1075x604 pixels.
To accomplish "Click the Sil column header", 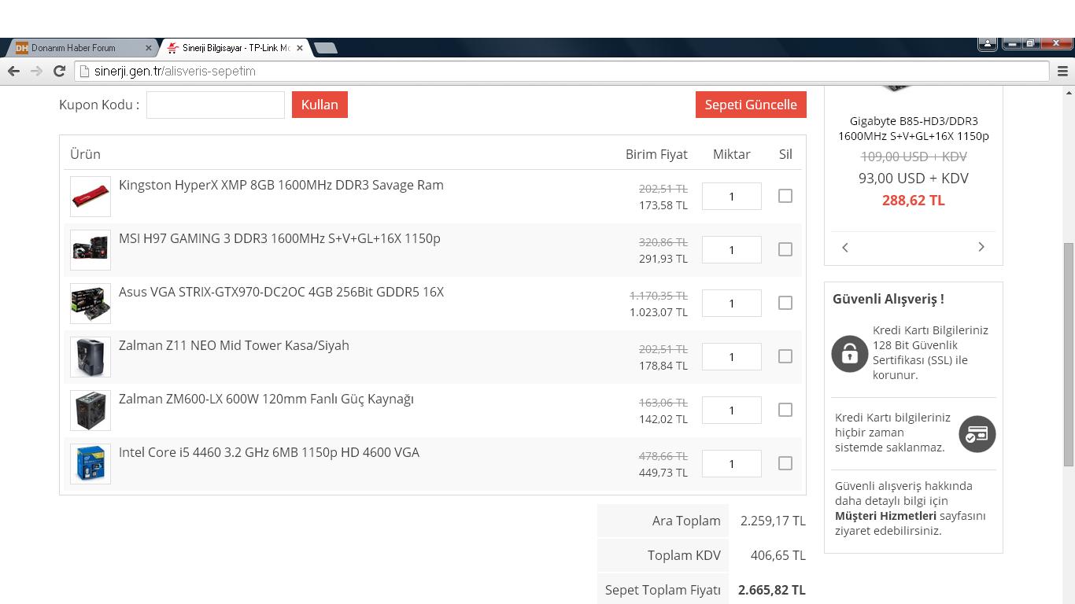I will coord(785,154).
